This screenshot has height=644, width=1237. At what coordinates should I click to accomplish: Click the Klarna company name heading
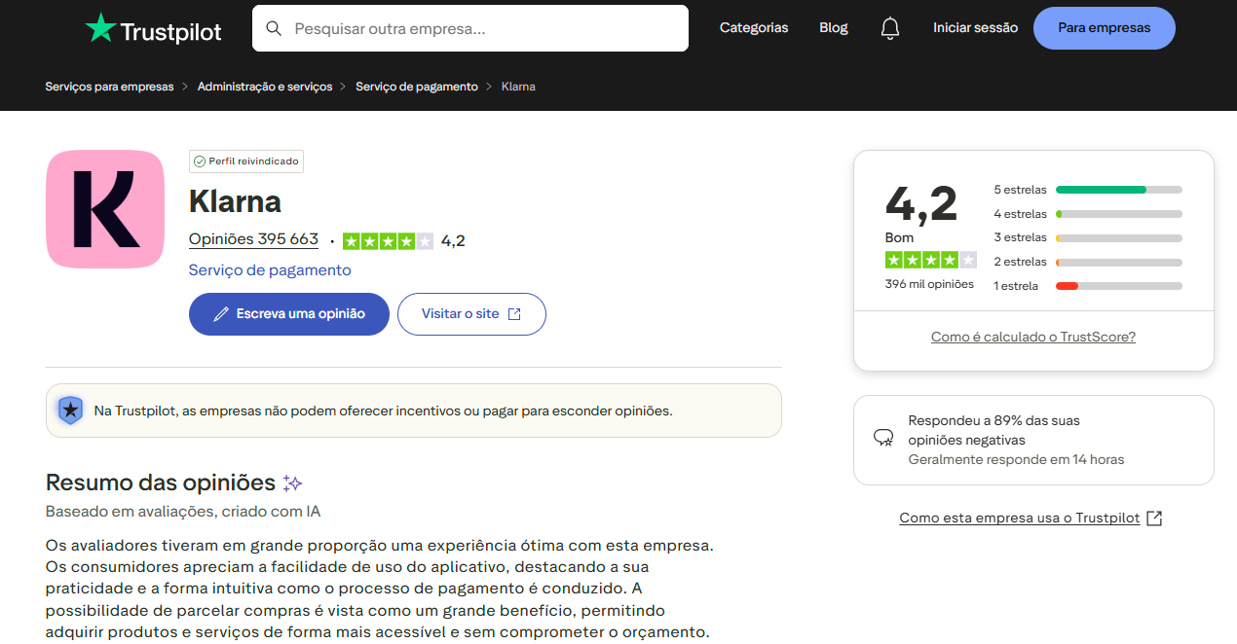coord(235,201)
